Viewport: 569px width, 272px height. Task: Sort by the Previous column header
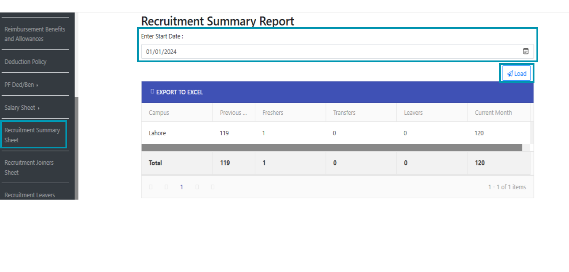click(x=233, y=113)
